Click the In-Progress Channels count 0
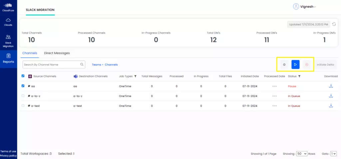The height and width of the screenshot is (159, 341). point(156,40)
